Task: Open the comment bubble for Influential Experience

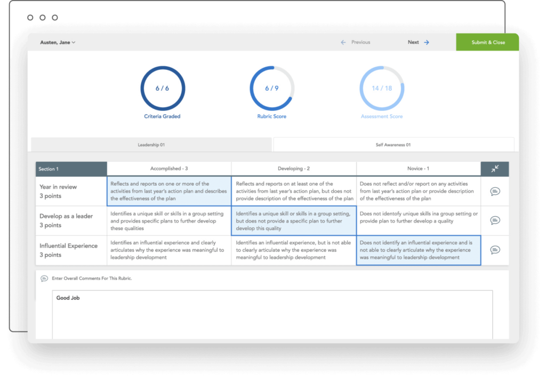Action: click(x=495, y=250)
